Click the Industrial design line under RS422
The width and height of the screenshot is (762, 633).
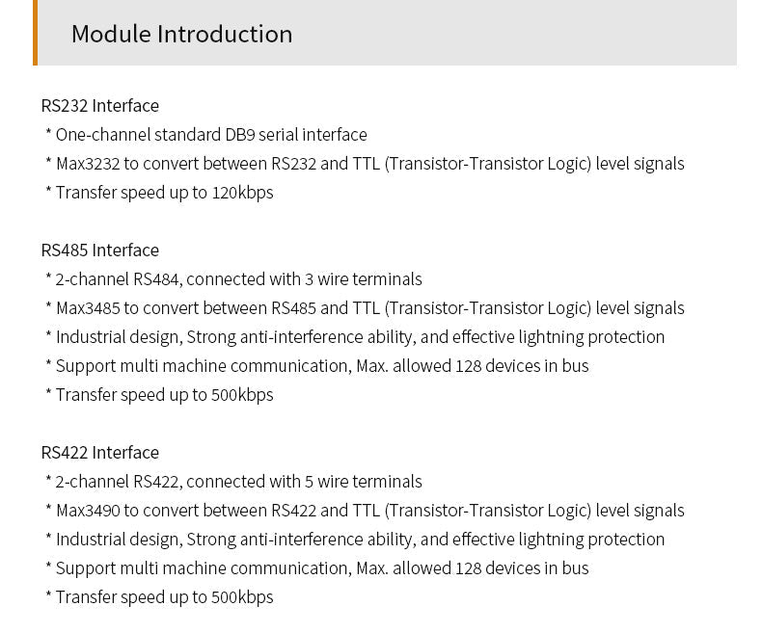click(x=355, y=540)
